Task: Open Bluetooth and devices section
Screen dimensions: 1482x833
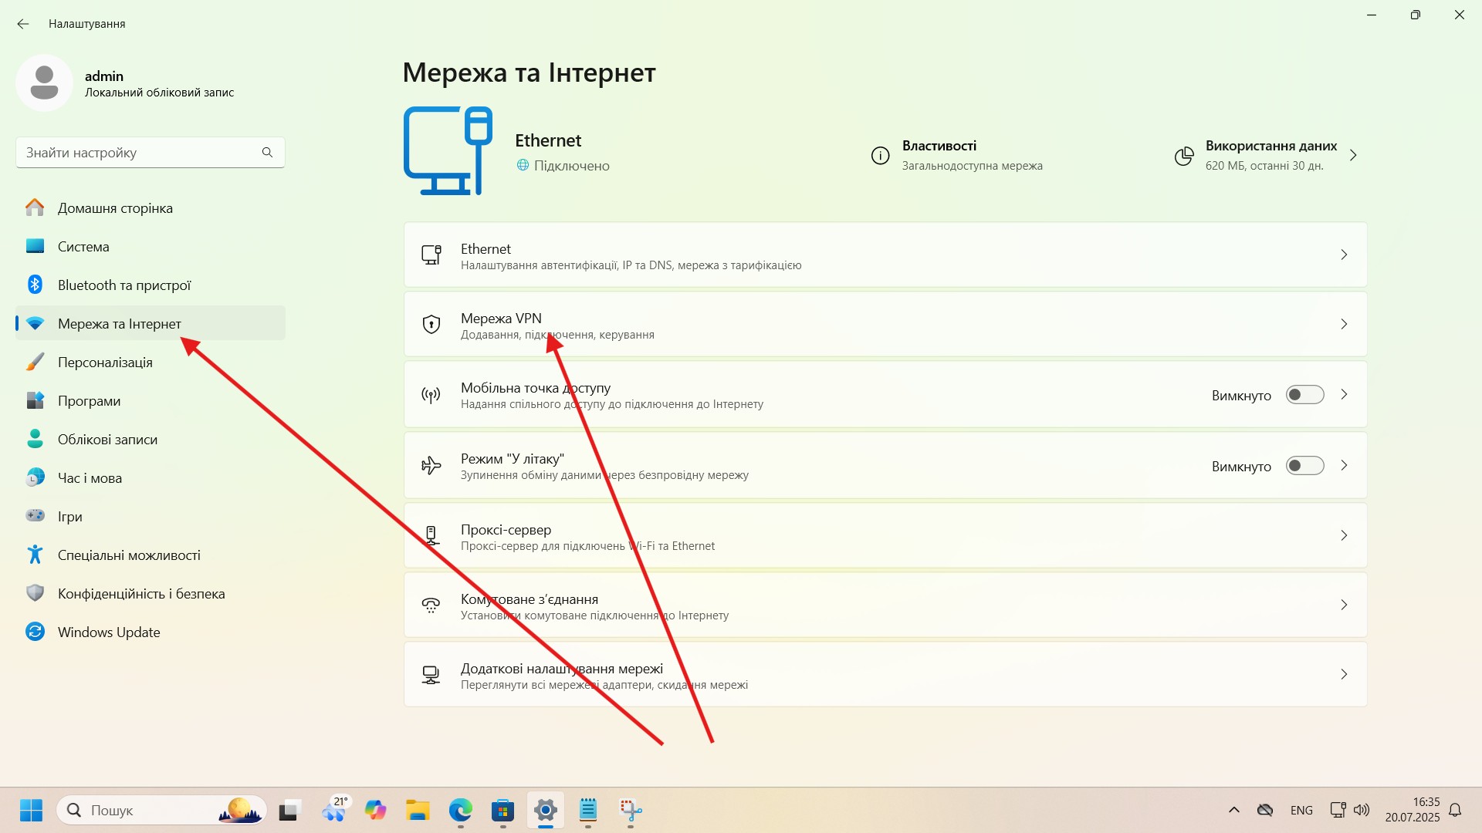Action: point(123,285)
